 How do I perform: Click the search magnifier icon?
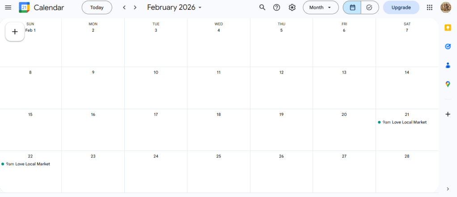click(x=262, y=8)
